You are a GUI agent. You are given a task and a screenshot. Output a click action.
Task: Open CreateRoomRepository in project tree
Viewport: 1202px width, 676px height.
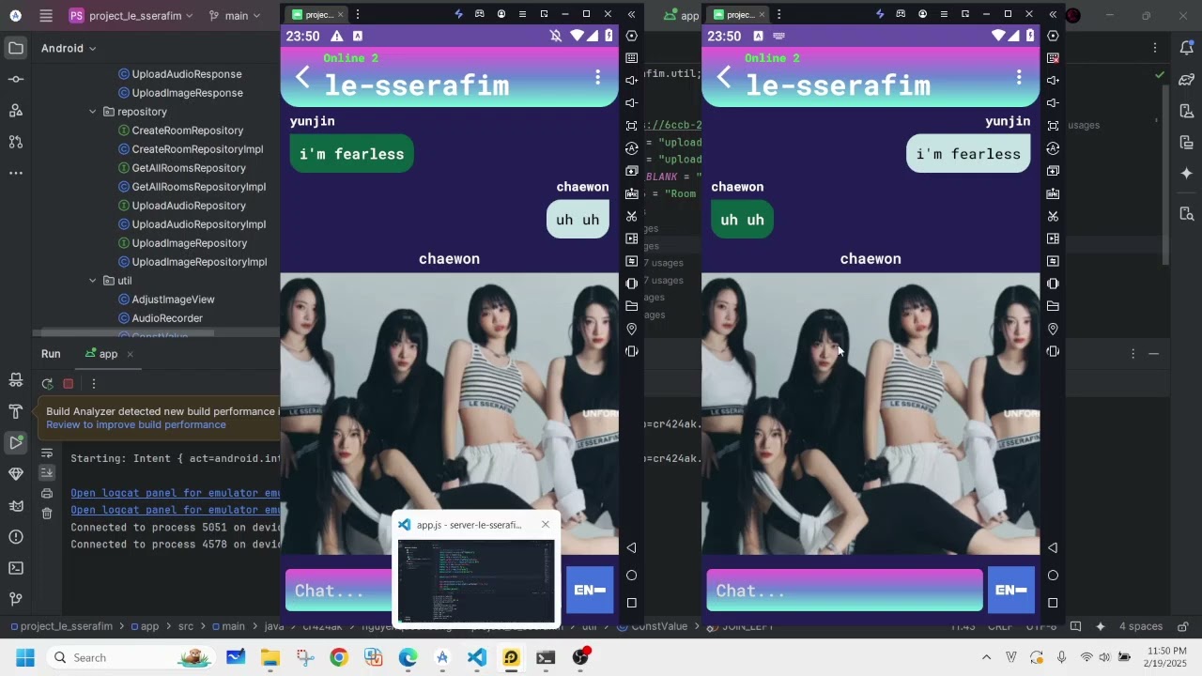pos(187,131)
